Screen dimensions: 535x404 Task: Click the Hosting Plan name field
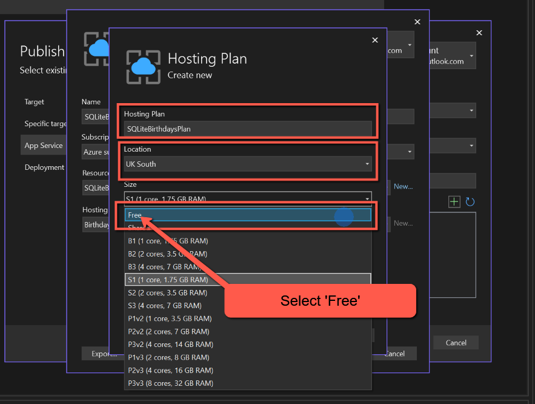tap(247, 129)
